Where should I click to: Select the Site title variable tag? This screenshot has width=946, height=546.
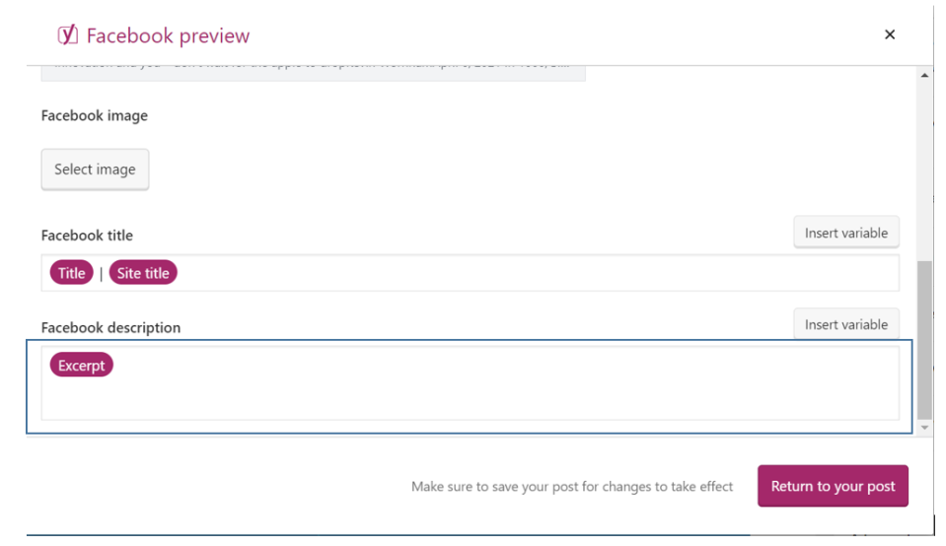(143, 273)
